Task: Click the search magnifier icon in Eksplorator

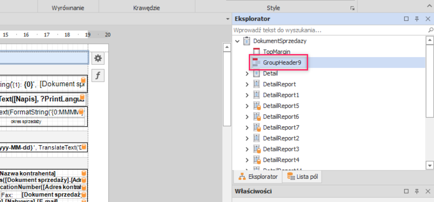Action: pyautogui.click(x=431, y=30)
